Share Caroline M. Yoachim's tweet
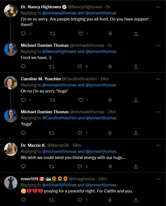The image size is (166, 206). (x=136, y=100)
